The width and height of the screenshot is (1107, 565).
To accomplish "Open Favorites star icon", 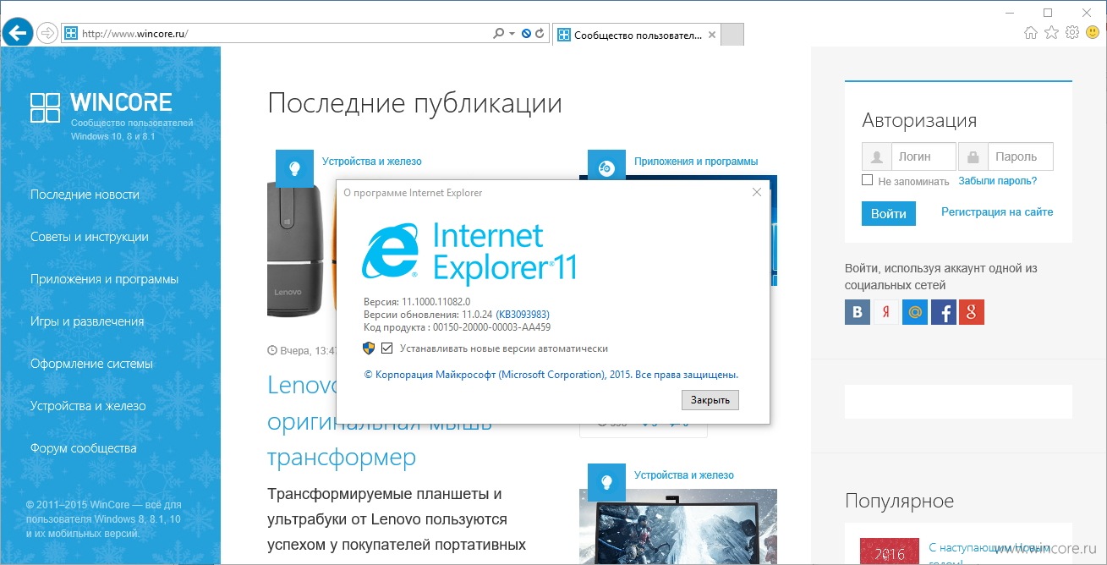I will pos(1051,33).
